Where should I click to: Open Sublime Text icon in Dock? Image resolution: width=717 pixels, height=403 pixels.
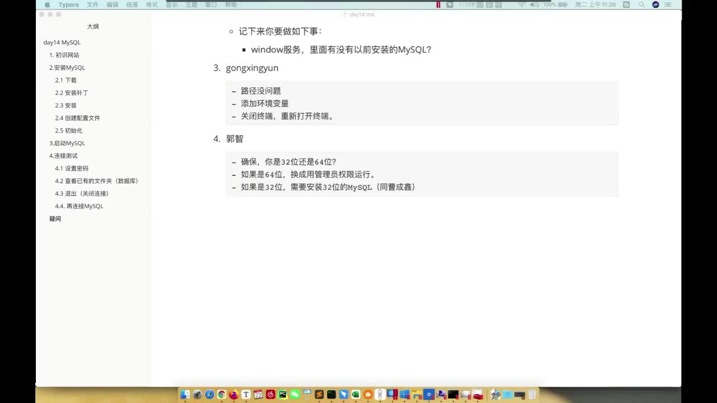[x=319, y=395]
